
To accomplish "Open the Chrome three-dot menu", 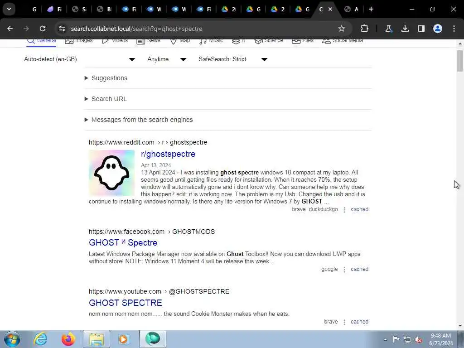I will pos(454,29).
